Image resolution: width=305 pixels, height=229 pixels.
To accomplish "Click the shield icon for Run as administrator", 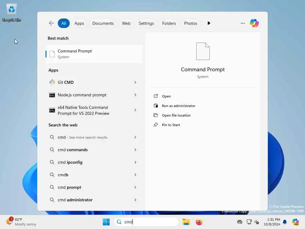I will [x=155, y=106].
